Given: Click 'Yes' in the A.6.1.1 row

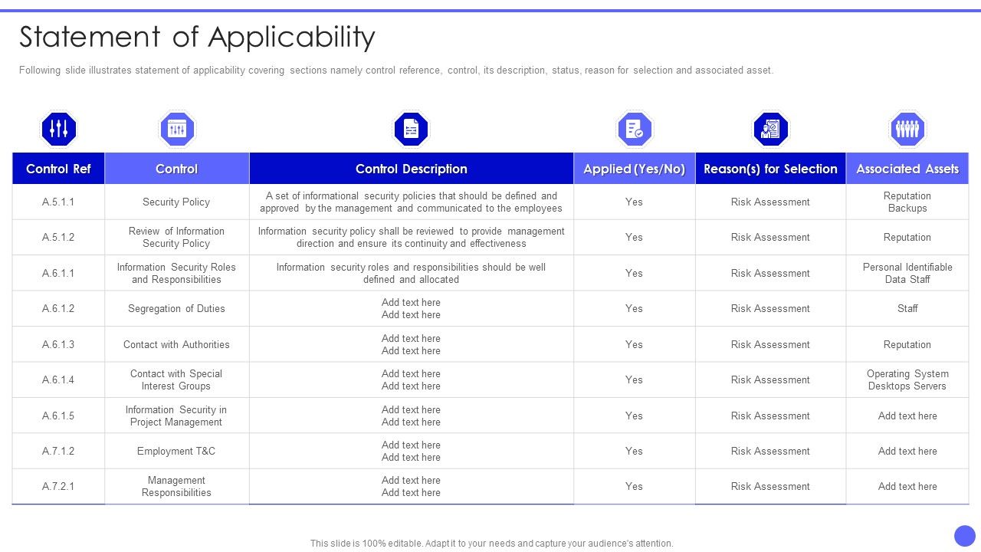Looking at the screenshot, I should [634, 274].
